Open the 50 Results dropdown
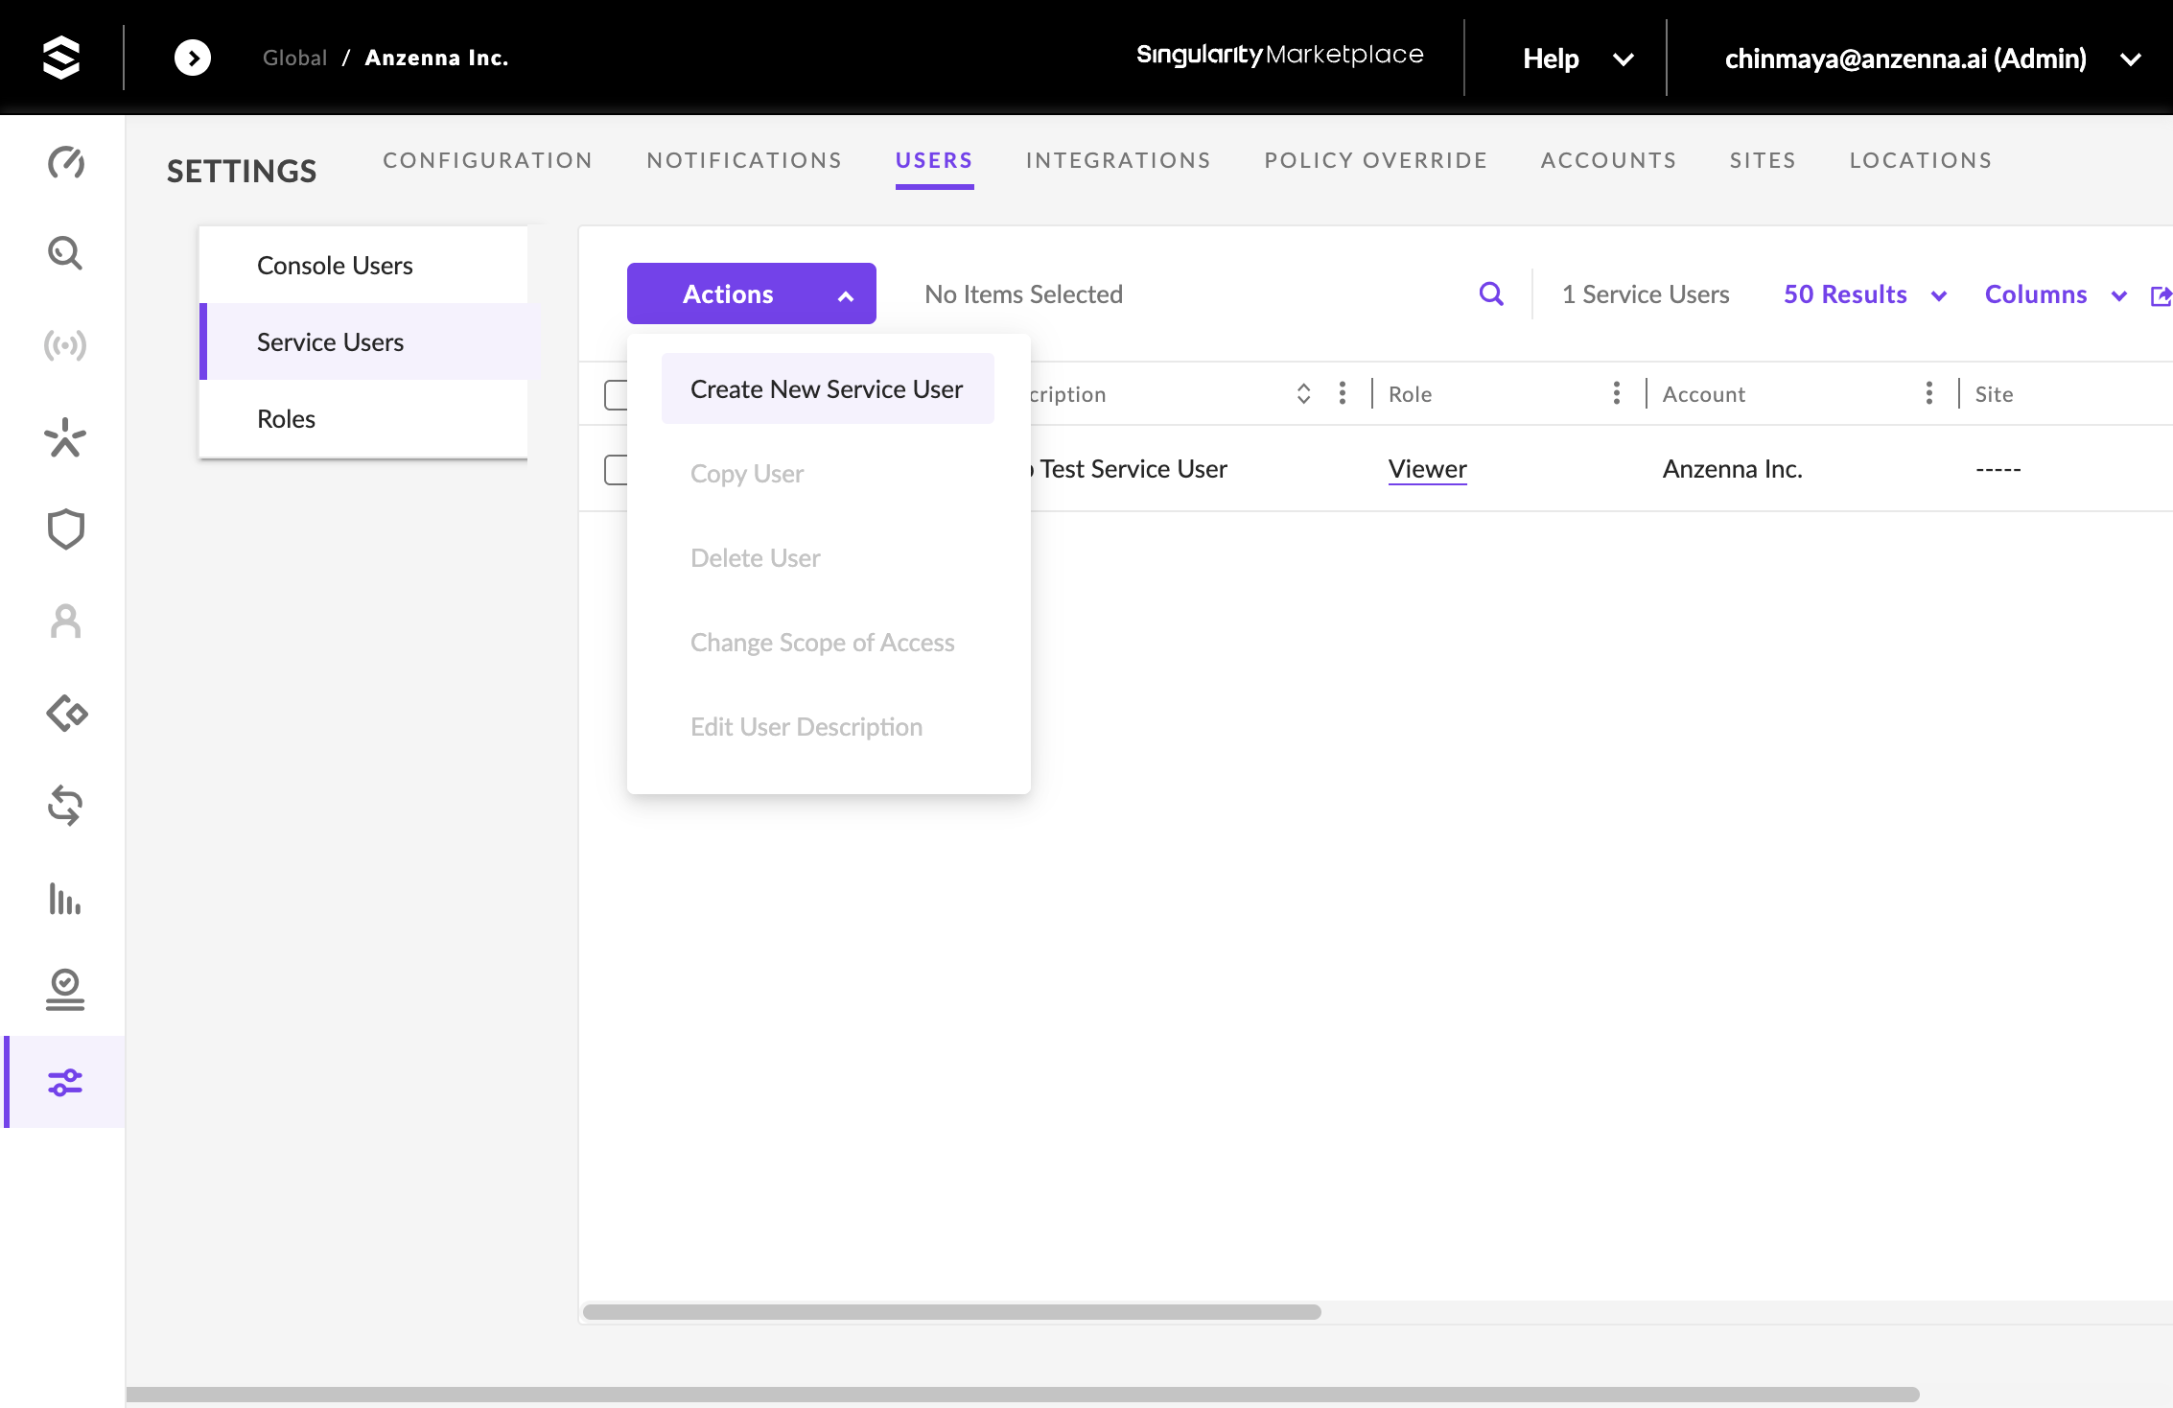This screenshot has height=1408, width=2173. [1864, 294]
